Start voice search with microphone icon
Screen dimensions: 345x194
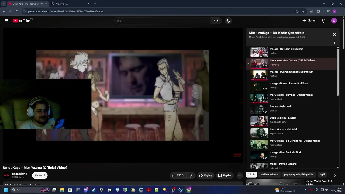[228, 21]
